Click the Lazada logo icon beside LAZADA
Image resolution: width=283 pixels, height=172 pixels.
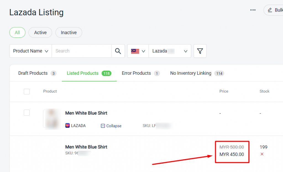(67, 125)
